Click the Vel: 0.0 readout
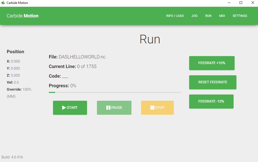This screenshot has width=258, height=162. (13, 82)
